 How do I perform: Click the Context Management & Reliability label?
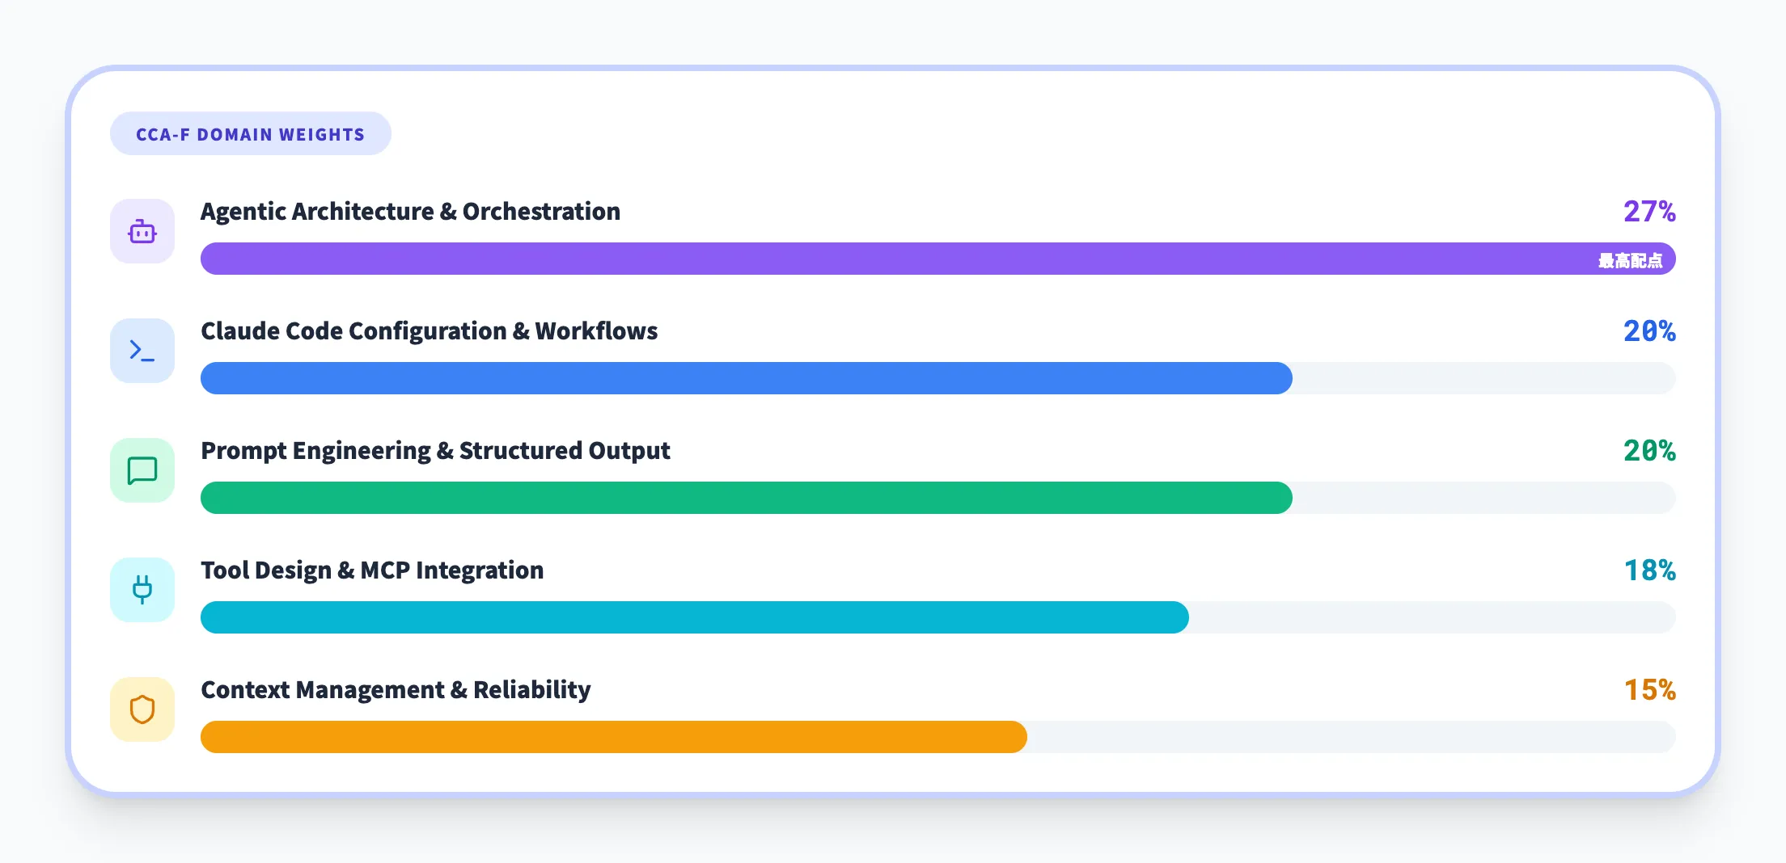396,690
